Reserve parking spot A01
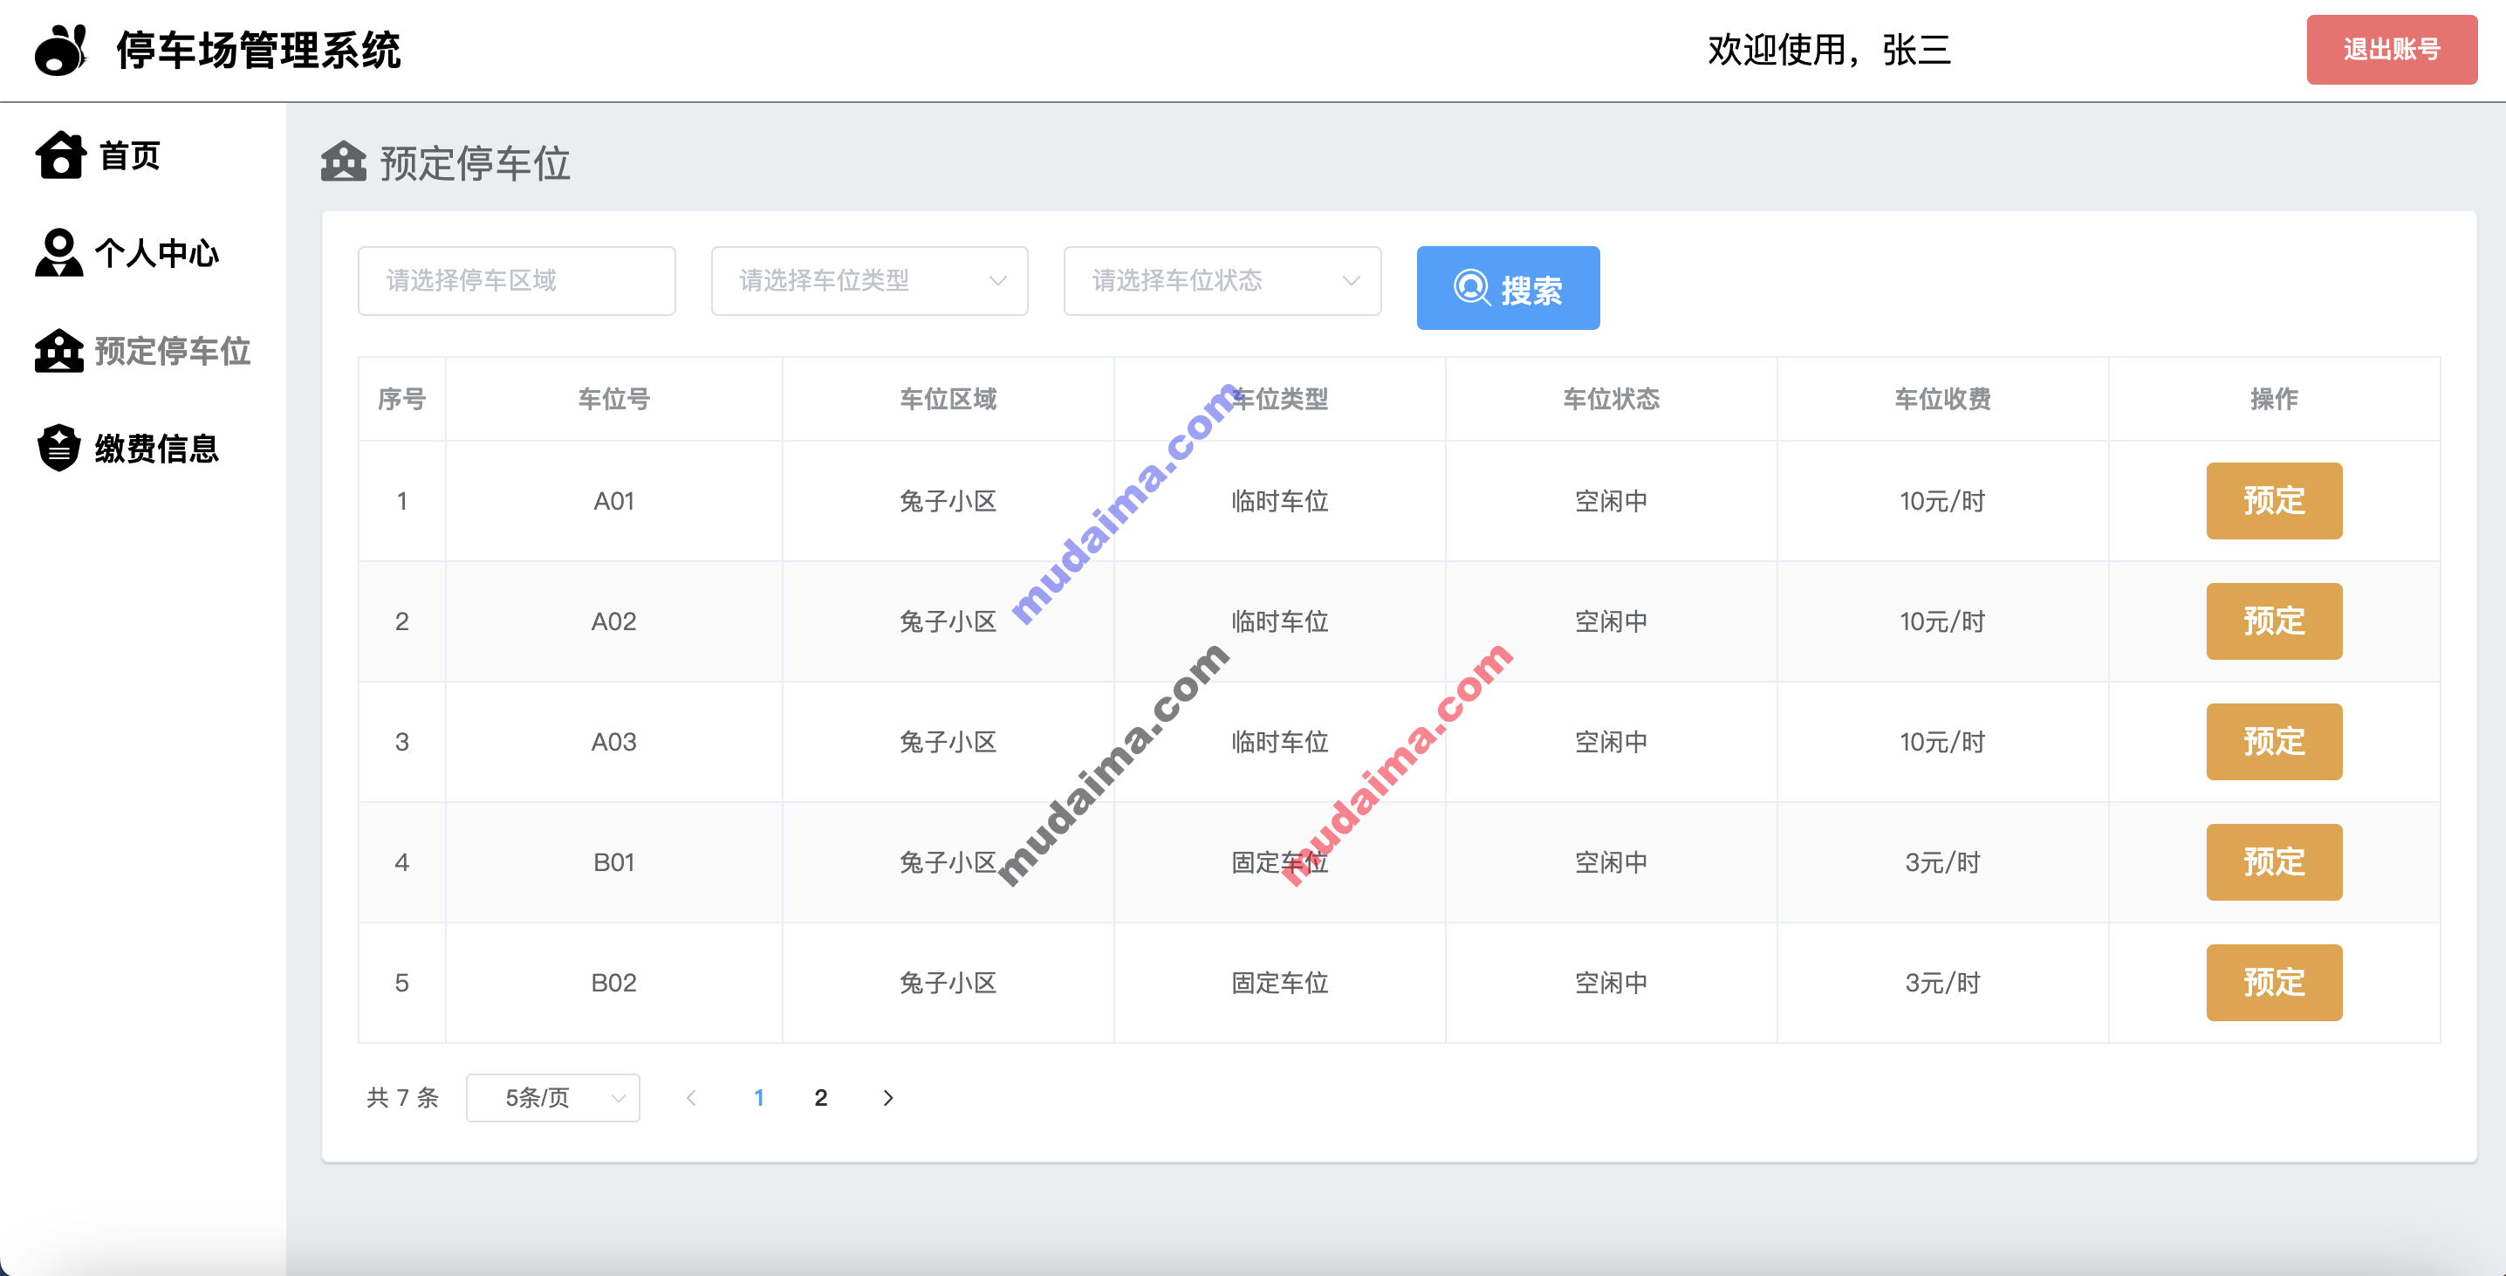This screenshot has width=2506, height=1276. click(2274, 501)
